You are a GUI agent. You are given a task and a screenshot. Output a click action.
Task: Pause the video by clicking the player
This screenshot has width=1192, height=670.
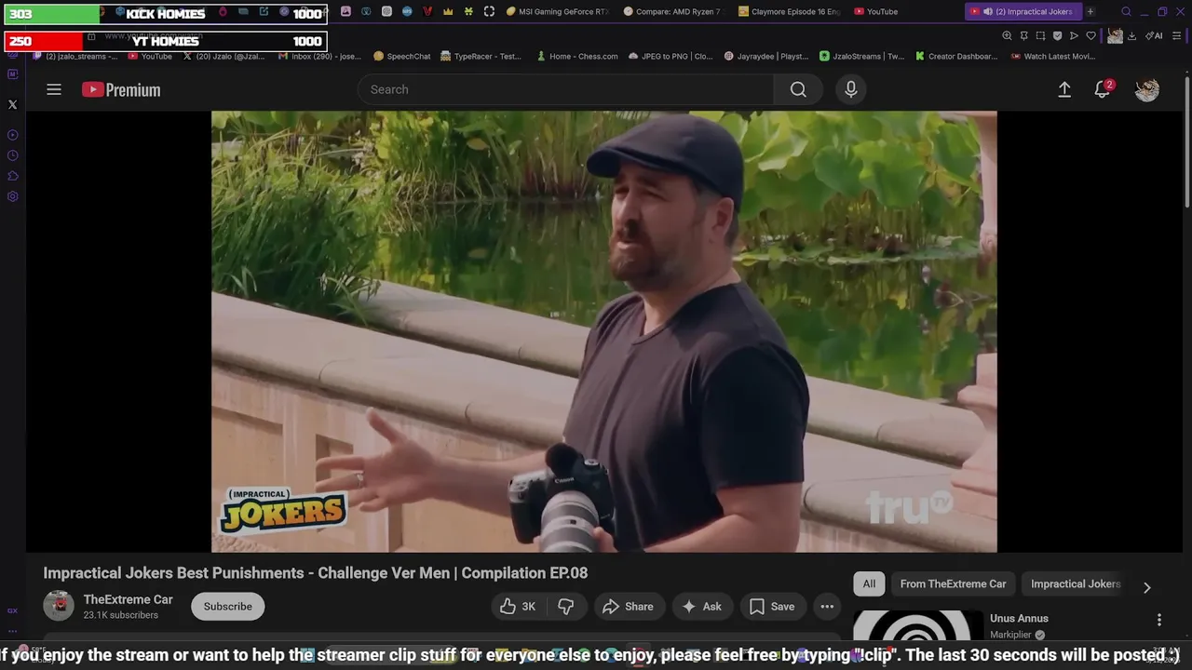pos(603,331)
